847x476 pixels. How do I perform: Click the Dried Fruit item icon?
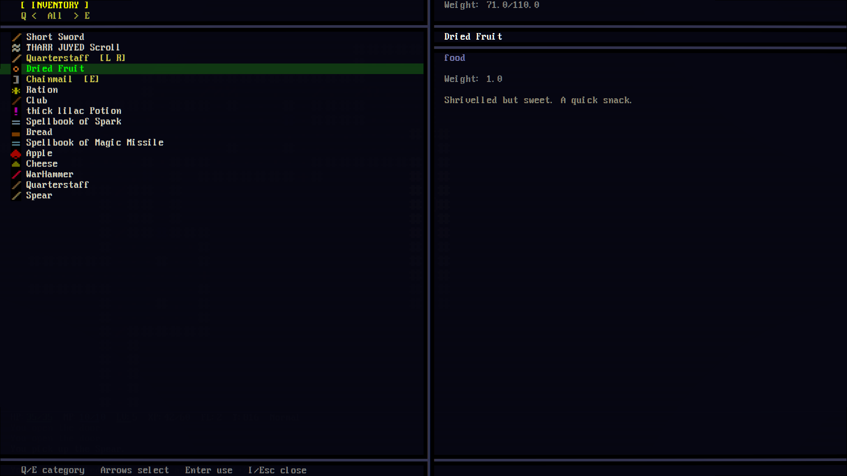pyautogui.click(x=16, y=69)
